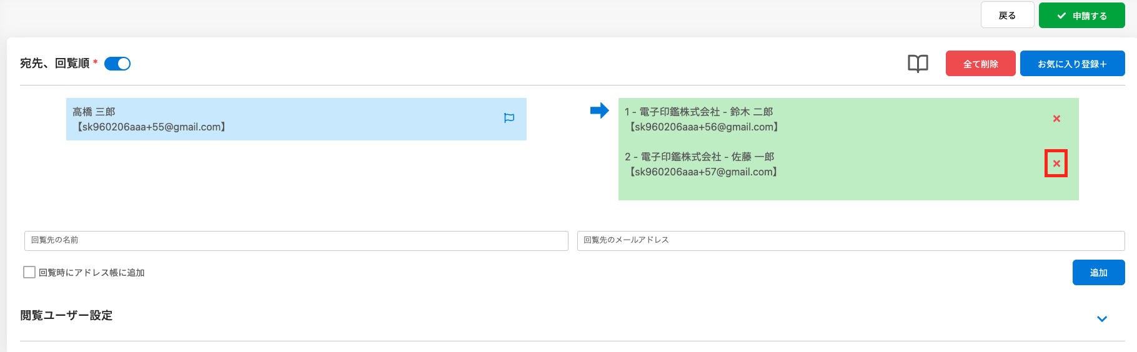Open the address book icon

click(x=918, y=64)
